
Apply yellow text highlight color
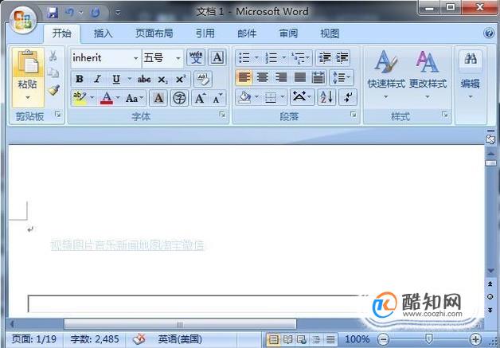click(80, 98)
